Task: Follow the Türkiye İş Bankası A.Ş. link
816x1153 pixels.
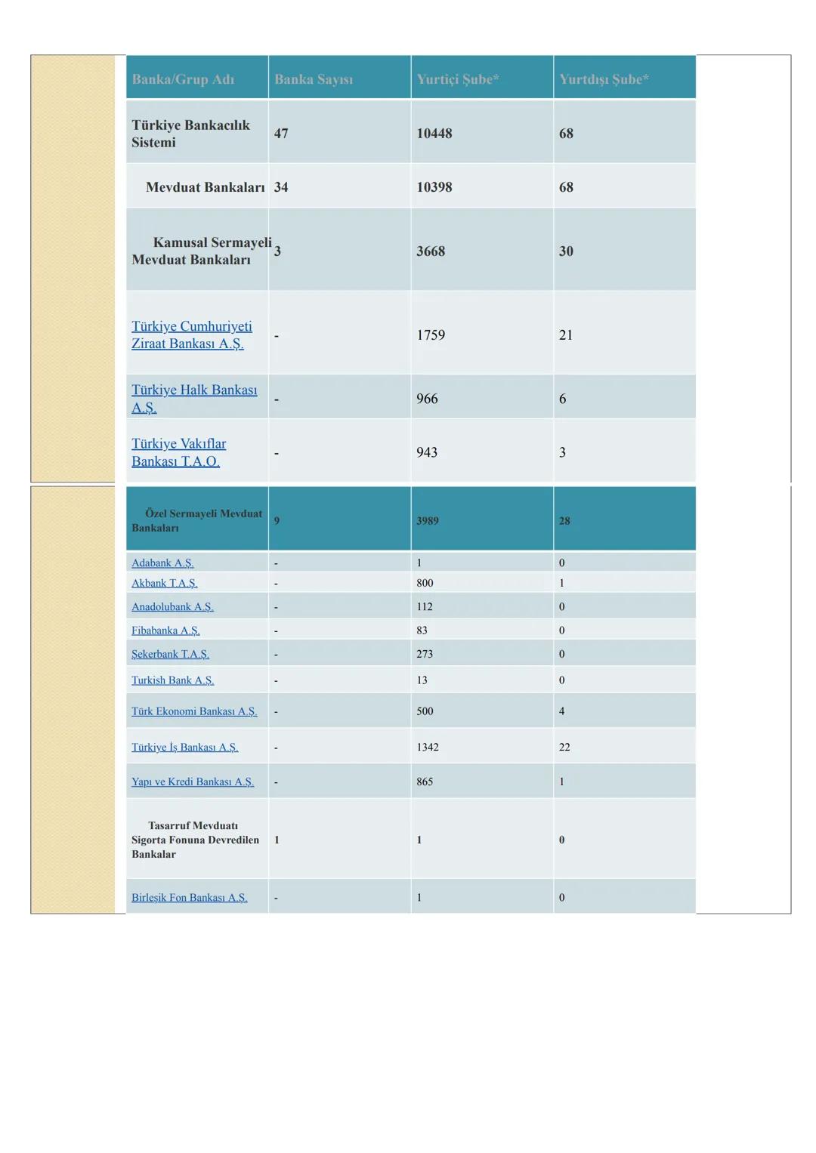Action: point(184,748)
